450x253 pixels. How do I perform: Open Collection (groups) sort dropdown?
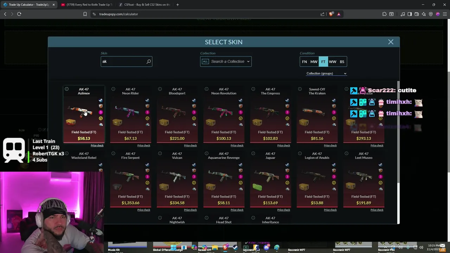pos(326,73)
